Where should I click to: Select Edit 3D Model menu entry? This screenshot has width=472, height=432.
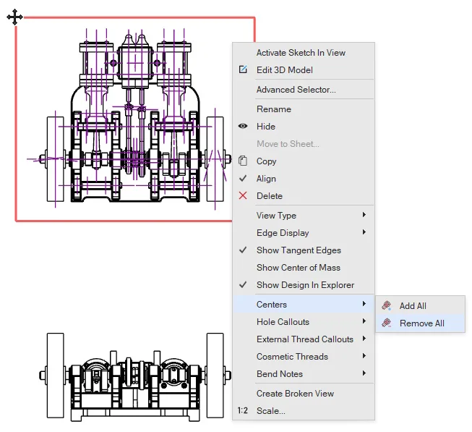coord(304,70)
